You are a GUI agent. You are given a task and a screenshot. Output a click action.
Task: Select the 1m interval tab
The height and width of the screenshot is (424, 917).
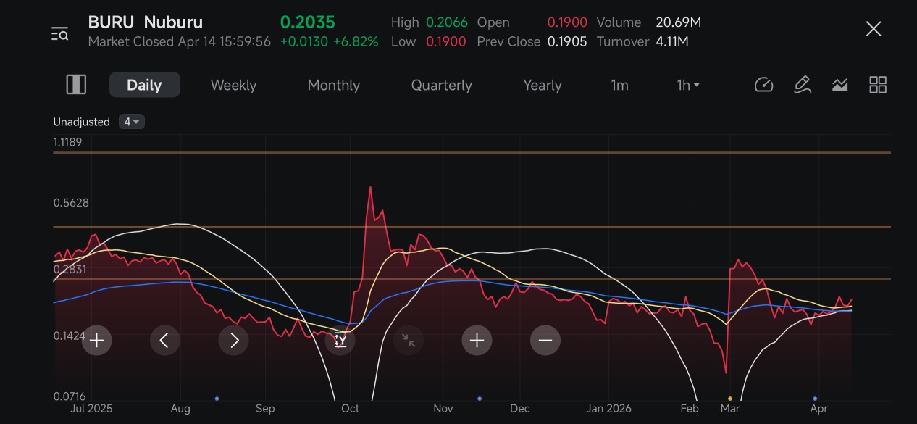pyautogui.click(x=619, y=85)
